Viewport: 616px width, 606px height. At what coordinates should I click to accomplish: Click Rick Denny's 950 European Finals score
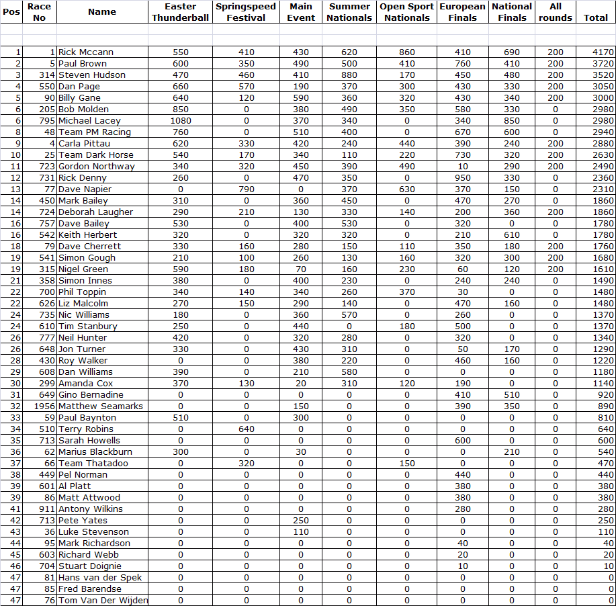coord(462,177)
